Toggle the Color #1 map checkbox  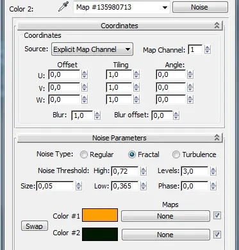217,215
